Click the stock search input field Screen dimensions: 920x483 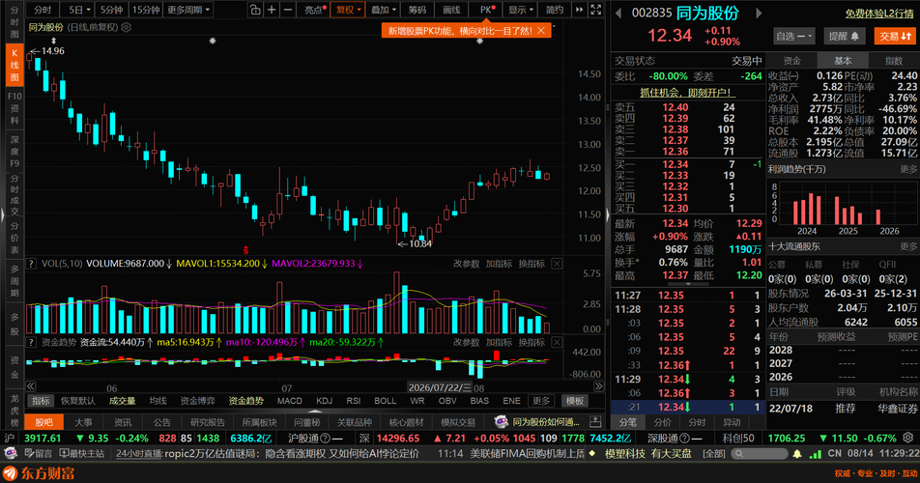coord(762,454)
